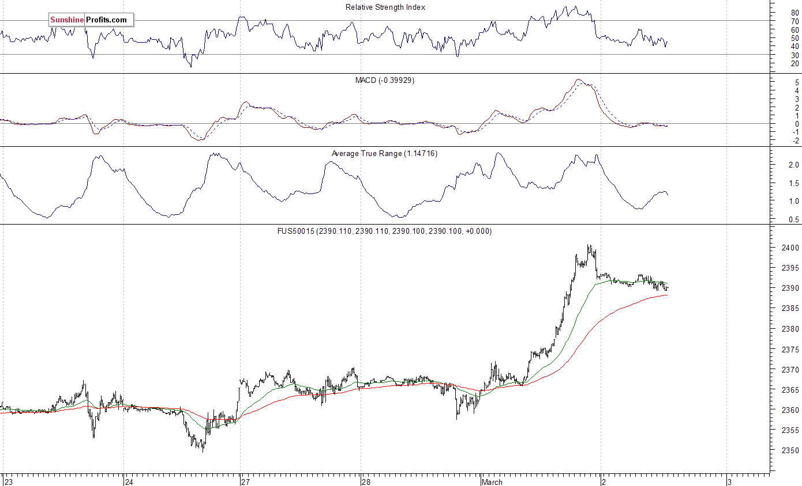Click the 2370 price axis label
The image size is (802, 486).
tap(790, 370)
